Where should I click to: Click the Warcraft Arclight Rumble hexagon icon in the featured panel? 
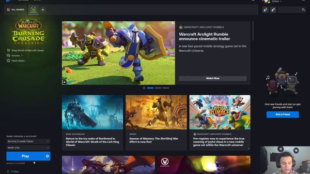point(181,27)
